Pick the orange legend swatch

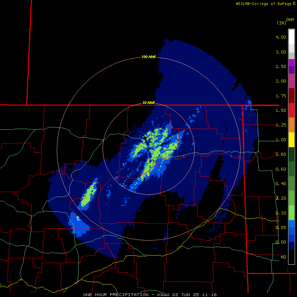coord(291,125)
